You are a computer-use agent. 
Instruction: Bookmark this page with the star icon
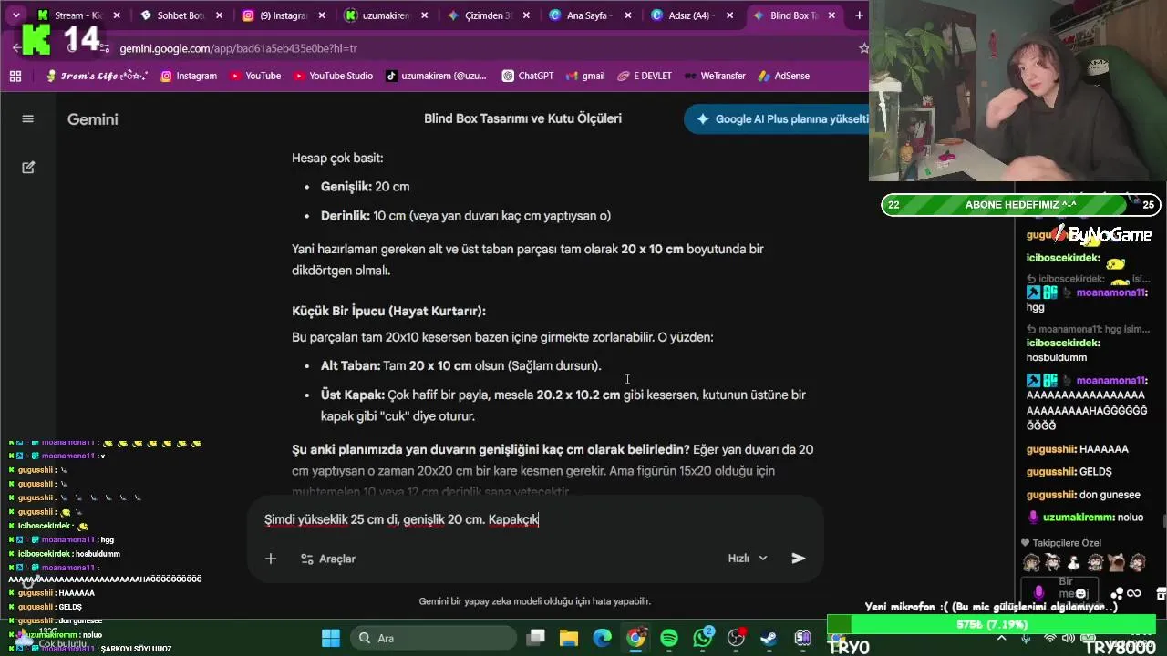(x=862, y=48)
